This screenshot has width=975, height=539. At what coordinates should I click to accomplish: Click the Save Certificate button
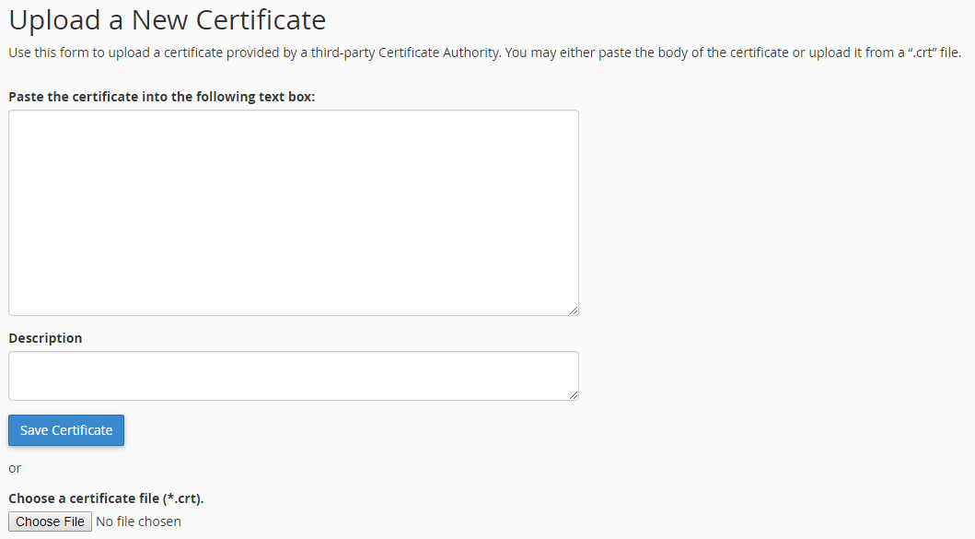(65, 429)
